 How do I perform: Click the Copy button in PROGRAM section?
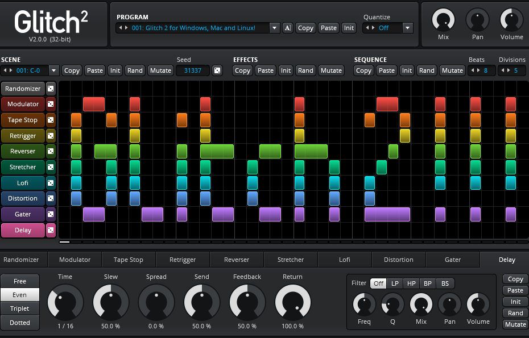pos(305,28)
